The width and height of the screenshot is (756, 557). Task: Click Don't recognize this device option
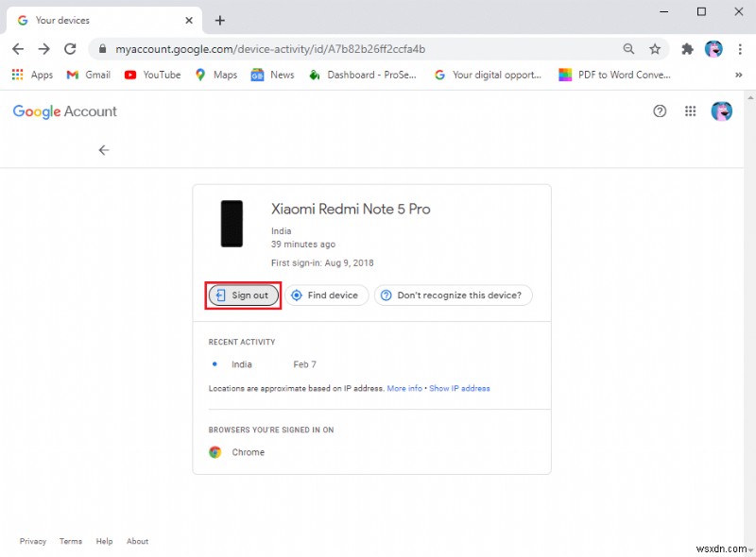tap(453, 295)
